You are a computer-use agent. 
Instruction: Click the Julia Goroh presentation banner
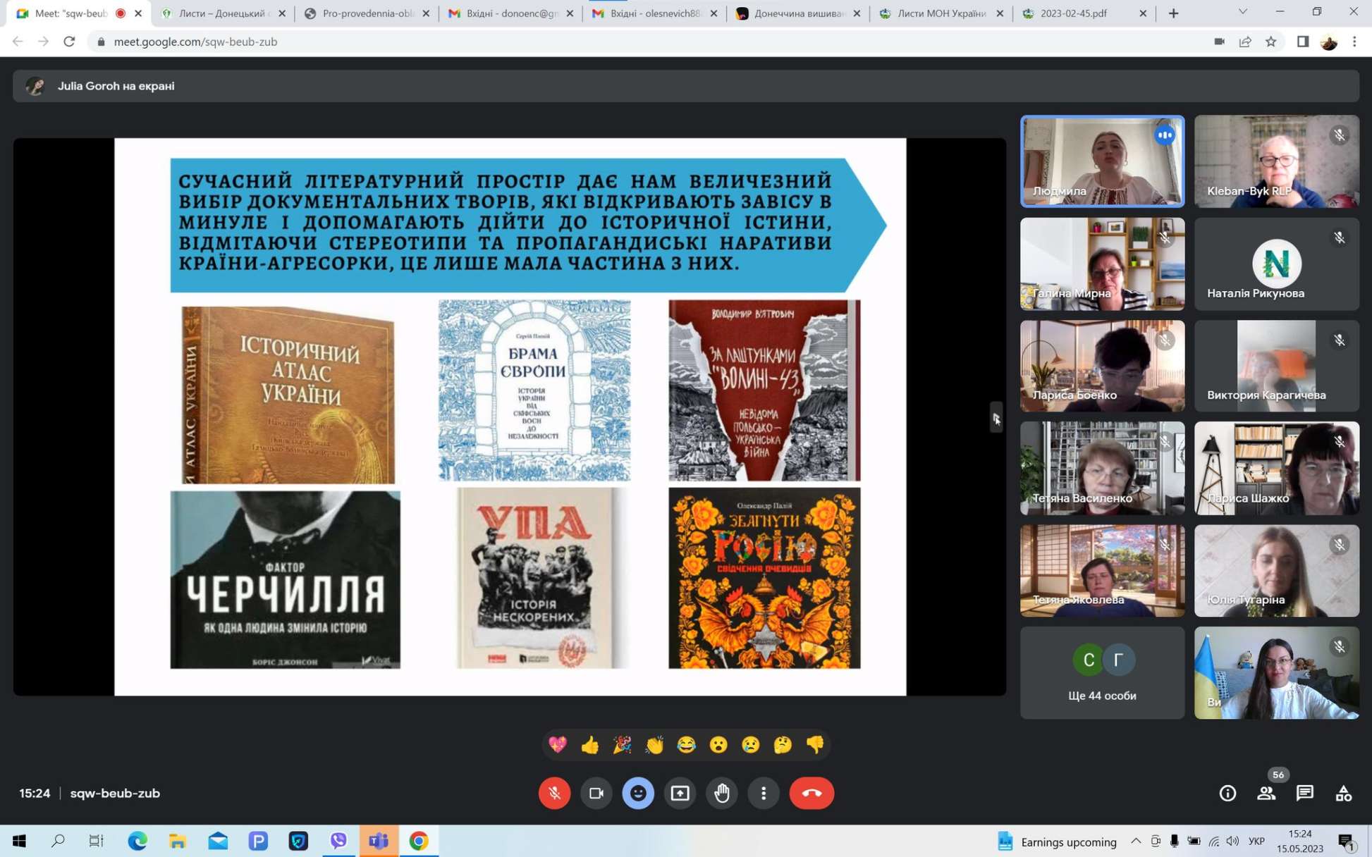pos(685,86)
